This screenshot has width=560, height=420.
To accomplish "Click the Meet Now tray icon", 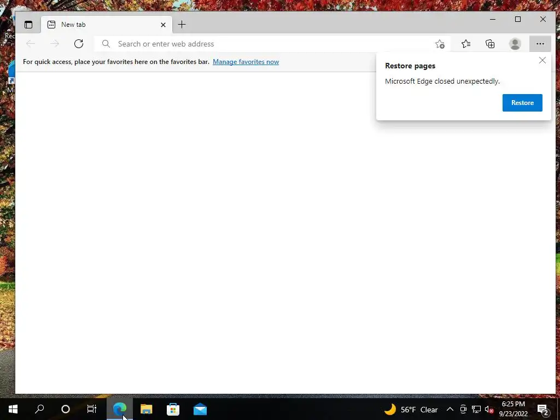I will [x=463, y=409].
